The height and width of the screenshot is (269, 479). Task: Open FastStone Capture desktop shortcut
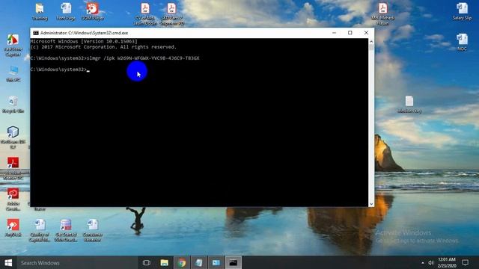pyautogui.click(x=13, y=45)
